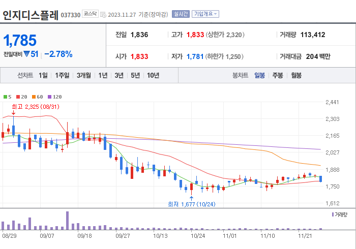Click the 저가 value 1,781
The width and height of the screenshot is (356, 249).
pyautogui.click(x=195, y=56)
